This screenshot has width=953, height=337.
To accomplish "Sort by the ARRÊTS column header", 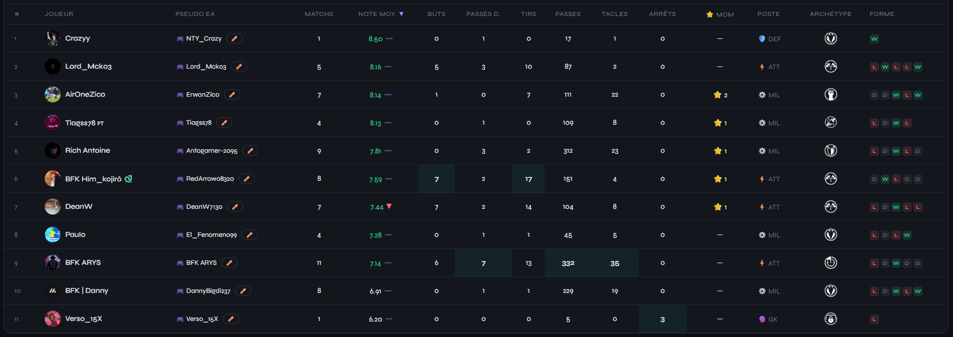I will [x=662, y=14].
